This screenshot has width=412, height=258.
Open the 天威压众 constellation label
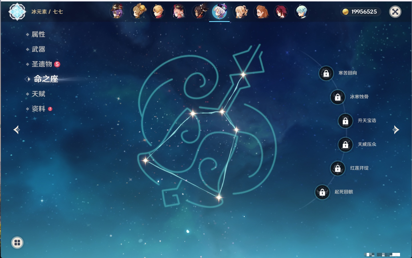coord(367,144)
